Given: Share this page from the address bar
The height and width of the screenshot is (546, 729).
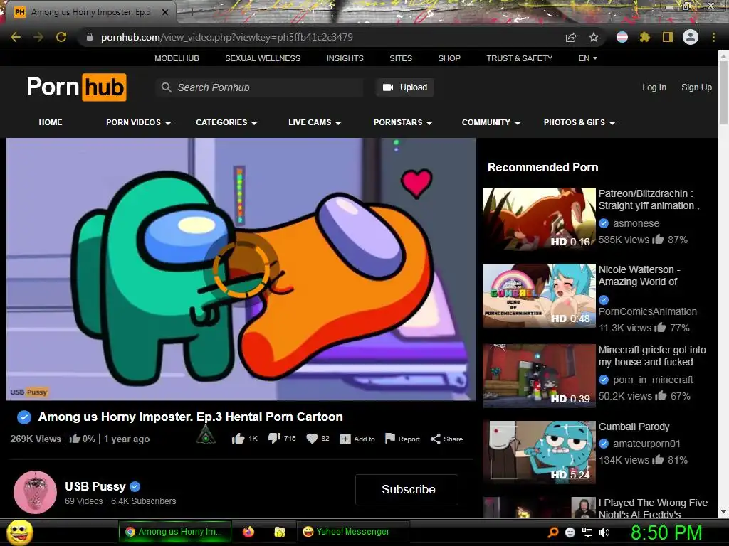Looking at the screenshot, I should click(x=571, y=37).
